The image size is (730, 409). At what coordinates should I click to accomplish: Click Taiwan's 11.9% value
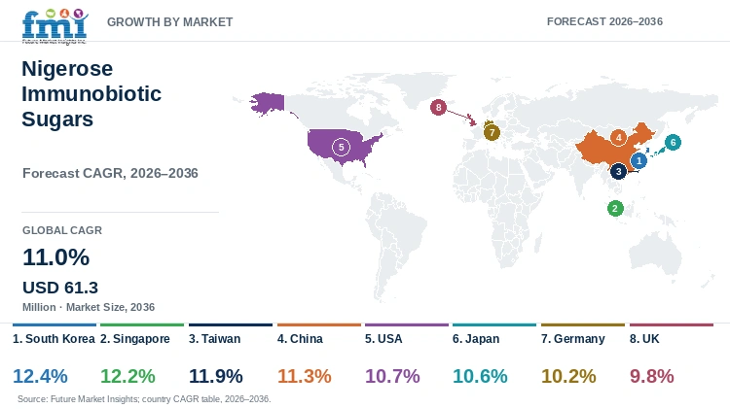coord(215,376)
